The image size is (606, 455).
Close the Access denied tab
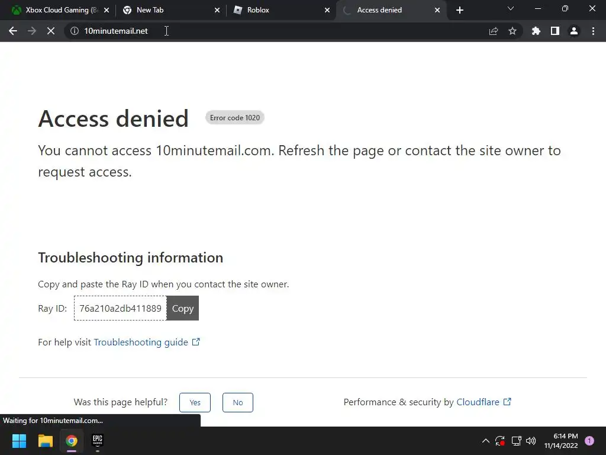point(437,10)
